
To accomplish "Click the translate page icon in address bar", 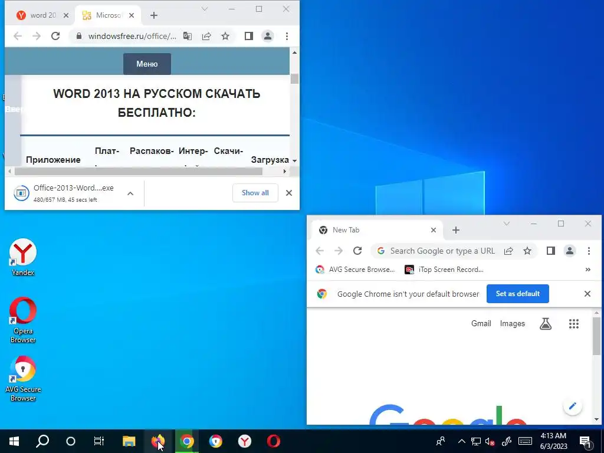I will point(188,36).
